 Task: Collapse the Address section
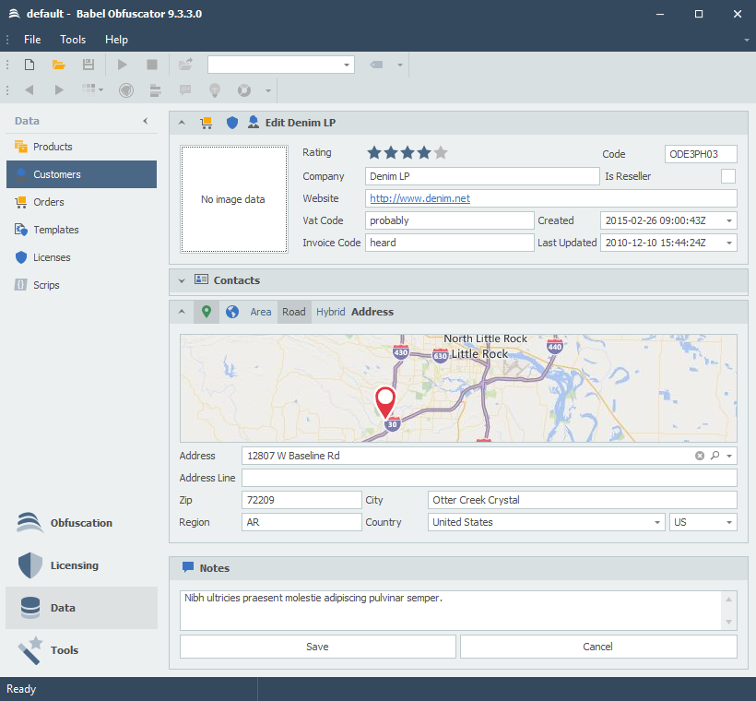(x=182, y=312)
